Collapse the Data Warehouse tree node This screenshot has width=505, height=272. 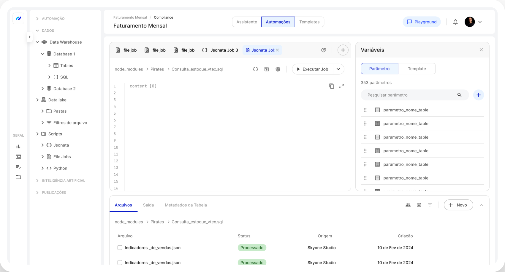[37, 42]
